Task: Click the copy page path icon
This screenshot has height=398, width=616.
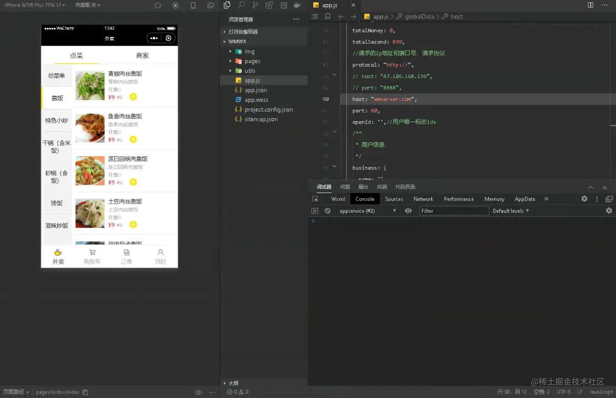Action: coord(85,392)
